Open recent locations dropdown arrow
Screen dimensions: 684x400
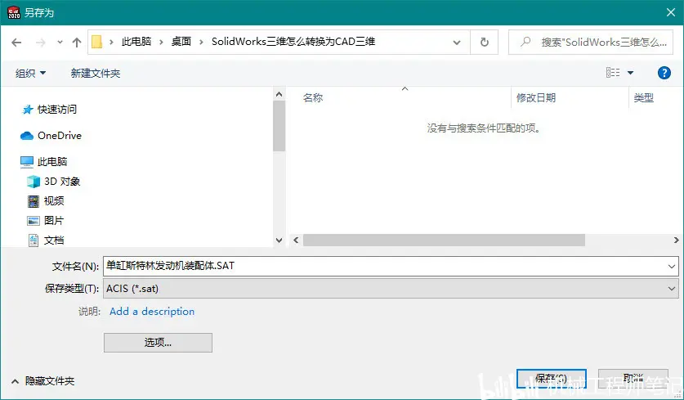pos(60,43)
